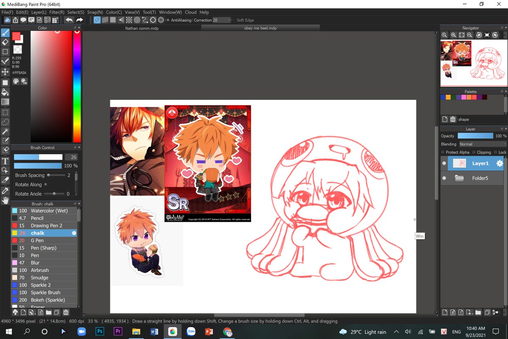The height and width of the screenshot is (339, 508).
Task: Select the Bokeh (Sparkle) brush
Action: tap(44, 300)
